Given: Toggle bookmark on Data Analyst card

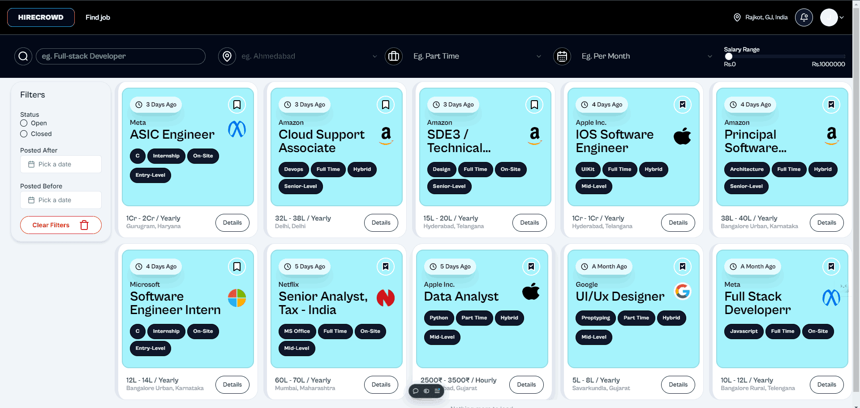Looking at the screenshot, I should pos(531,267).
